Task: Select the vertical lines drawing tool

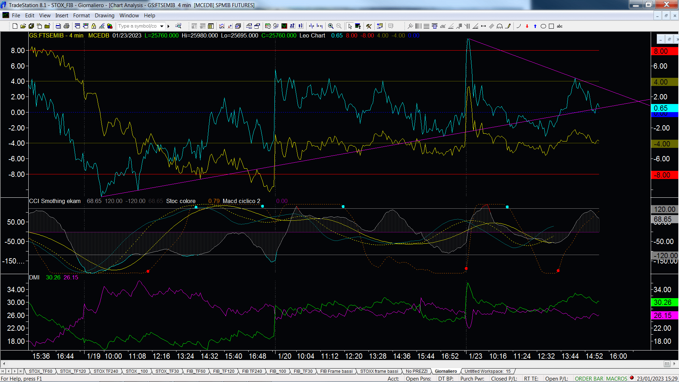Action: point(418,26)
